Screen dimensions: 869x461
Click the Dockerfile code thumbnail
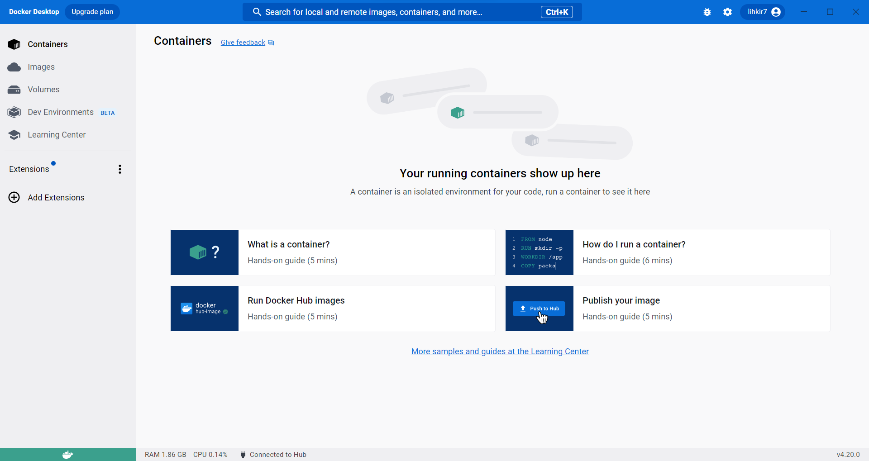(540, 252)
